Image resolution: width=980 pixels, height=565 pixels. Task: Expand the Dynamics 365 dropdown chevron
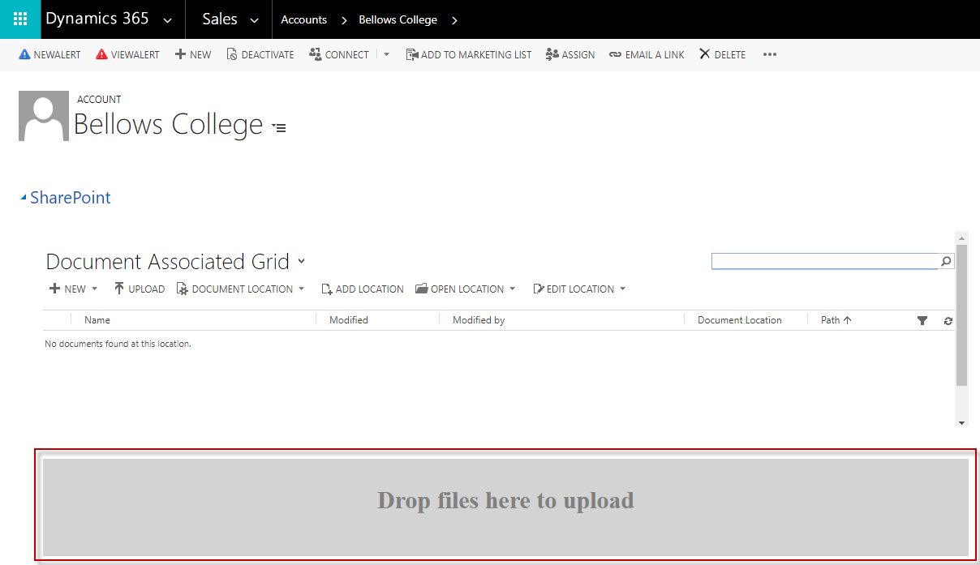tap(167, 20)
